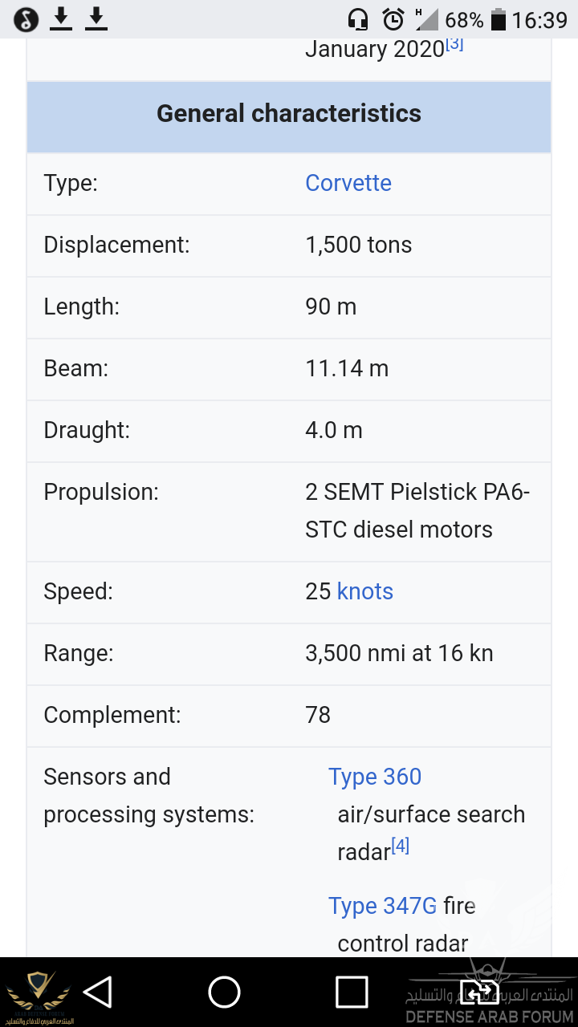Tap the General characteristics header
The height and width of the screenshot is (1027, 578).
click(x=289, y=114)
